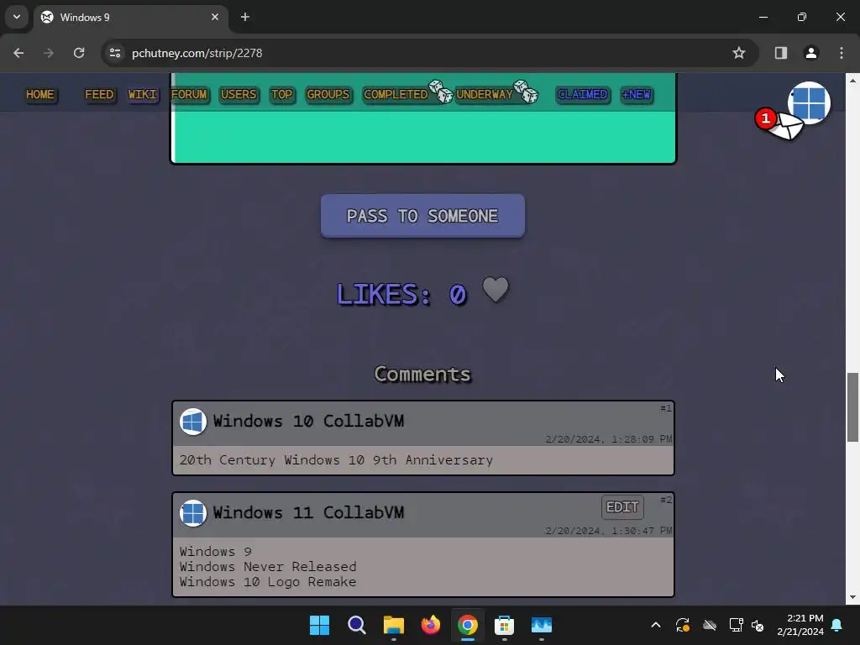Click the sync refresh tray icon
The height and width of the screenshot is (645, 860).
pyautogui.click(x=682, y=625)
